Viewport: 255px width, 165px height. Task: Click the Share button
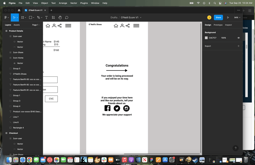[218, 17]
